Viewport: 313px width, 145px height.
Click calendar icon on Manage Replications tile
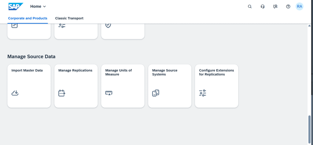(62, 93)
